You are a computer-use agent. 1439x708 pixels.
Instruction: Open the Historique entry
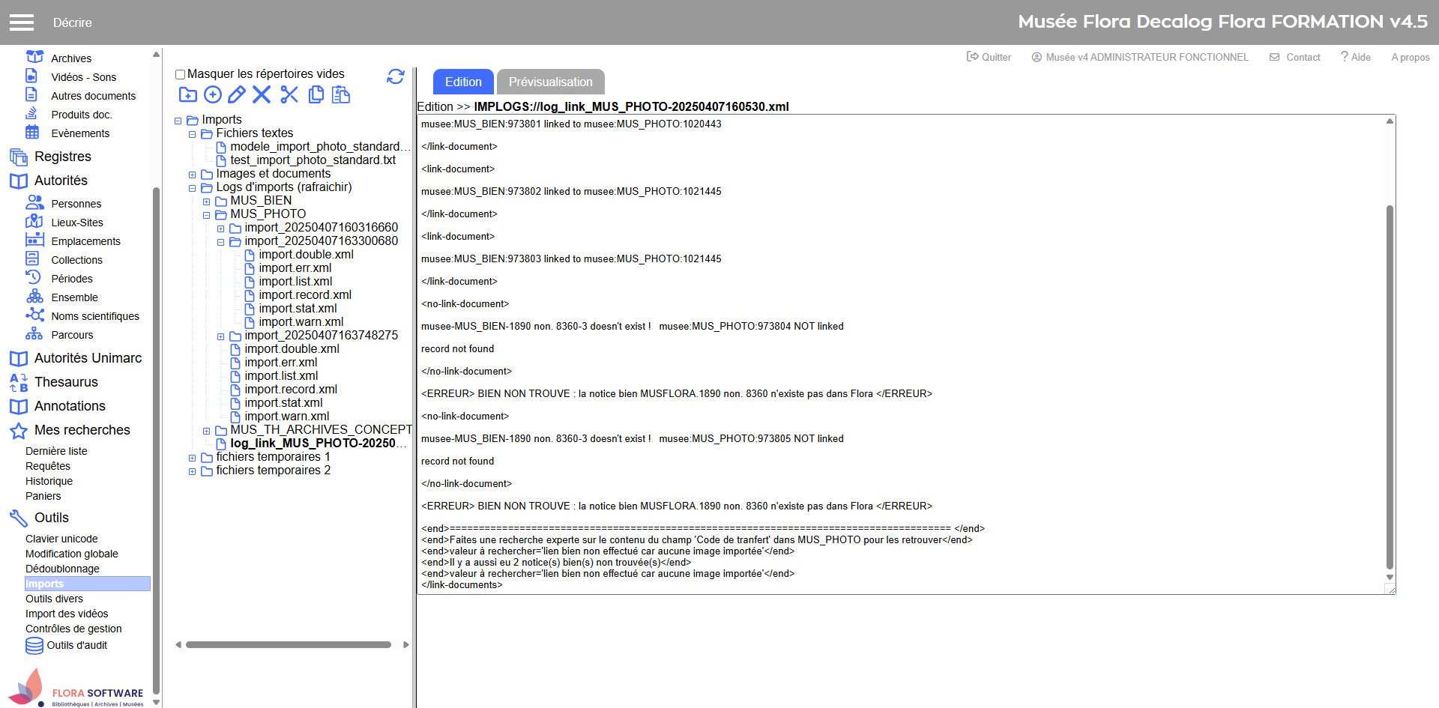coord(49,481)
